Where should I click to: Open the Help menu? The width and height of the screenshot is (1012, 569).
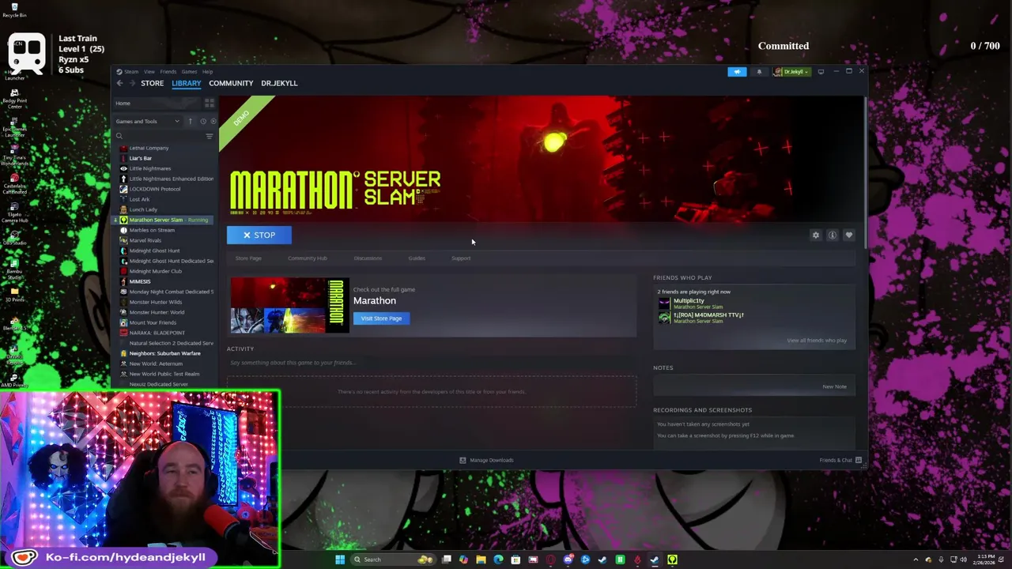207,72
